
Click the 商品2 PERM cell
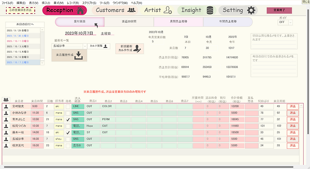click(x=108, y=120)
